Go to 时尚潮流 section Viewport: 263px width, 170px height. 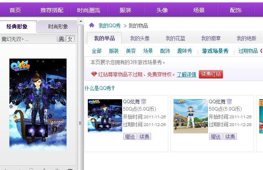coord(89,10)
